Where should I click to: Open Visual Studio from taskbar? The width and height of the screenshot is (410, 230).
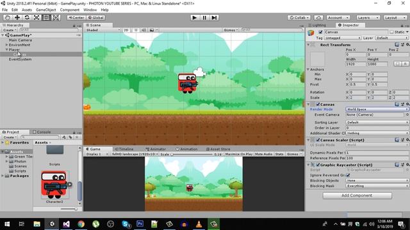point(66,224)
